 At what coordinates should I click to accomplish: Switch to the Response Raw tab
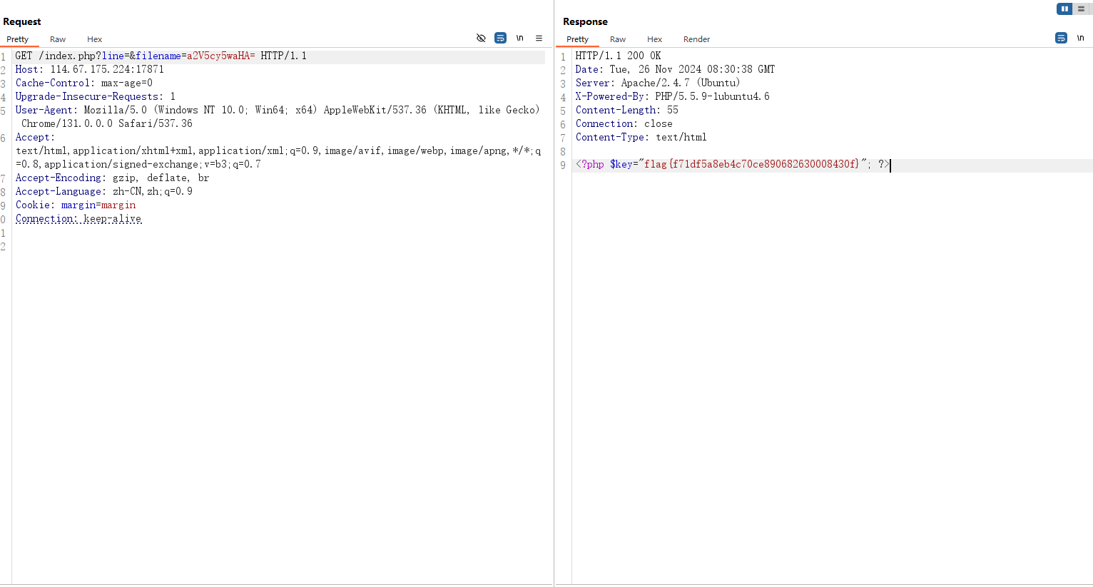tap(618, 39)
